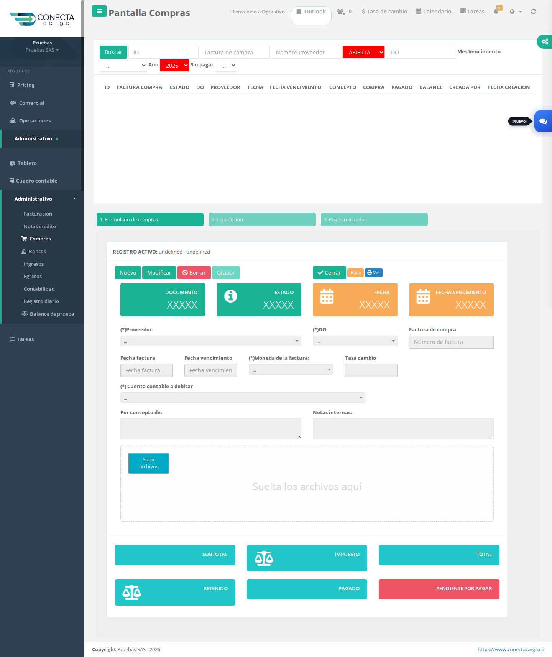
Task: Click the Subir archivos button
Action: point(148,463)
